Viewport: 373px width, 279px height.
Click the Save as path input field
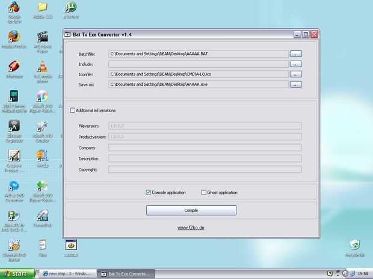[199, 85]
